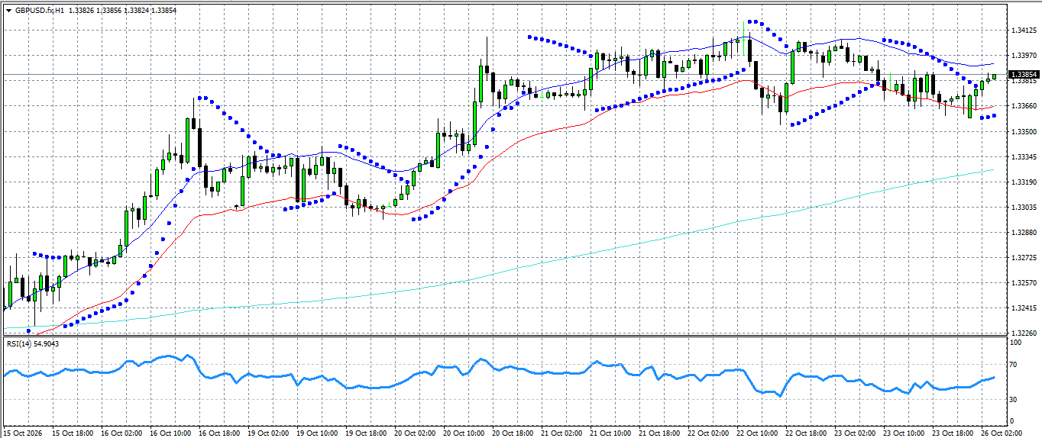Click the 15 Oct 2026 time label
The width and height of the screenshot is (1042, 438).
22,433
